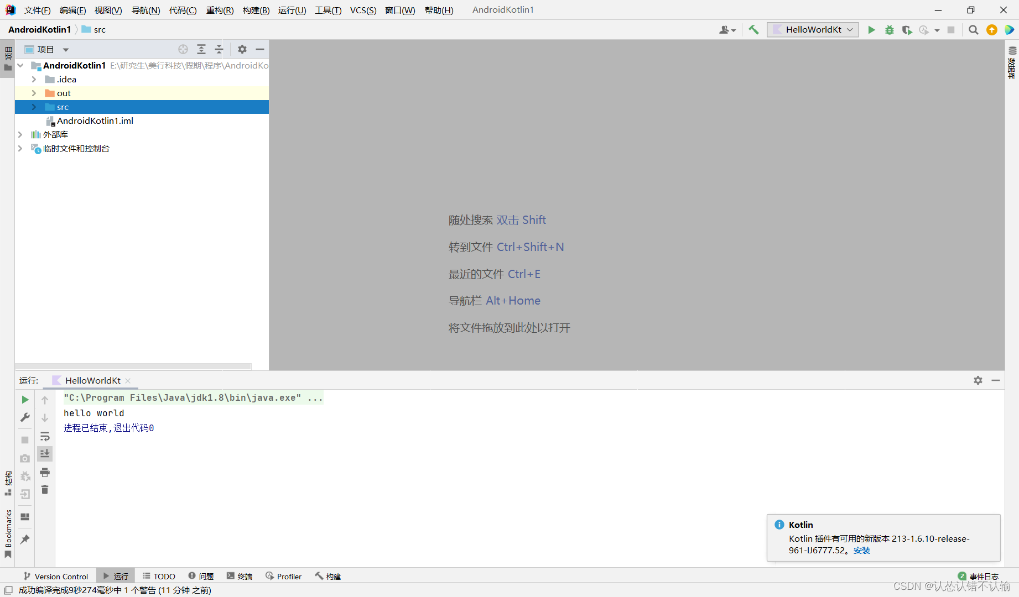1019x597 pixels.
Task: Expand the src folder
Action: click(x=34, y=107)
